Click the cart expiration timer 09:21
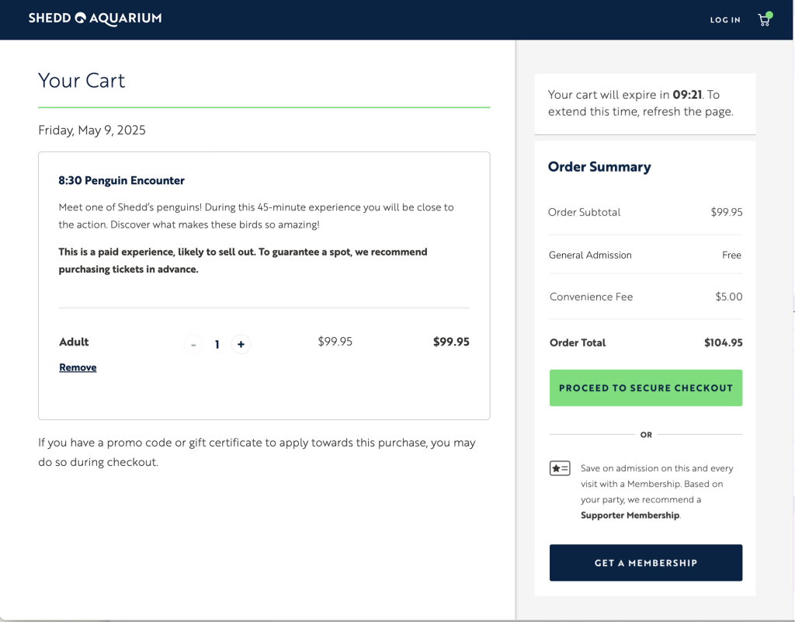This screenshot has height=622, width=795. [x=687, y=95]
